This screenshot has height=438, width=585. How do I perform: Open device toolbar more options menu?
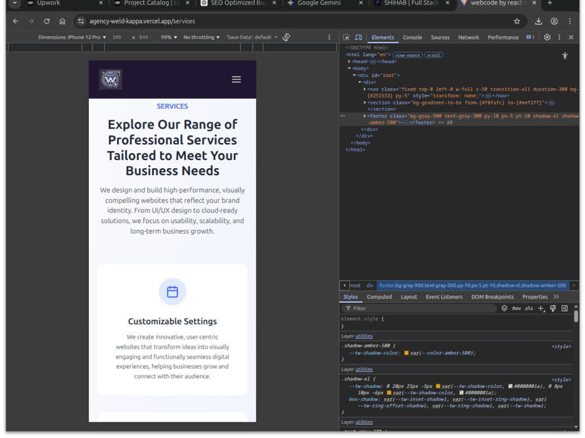click(329, 37)
